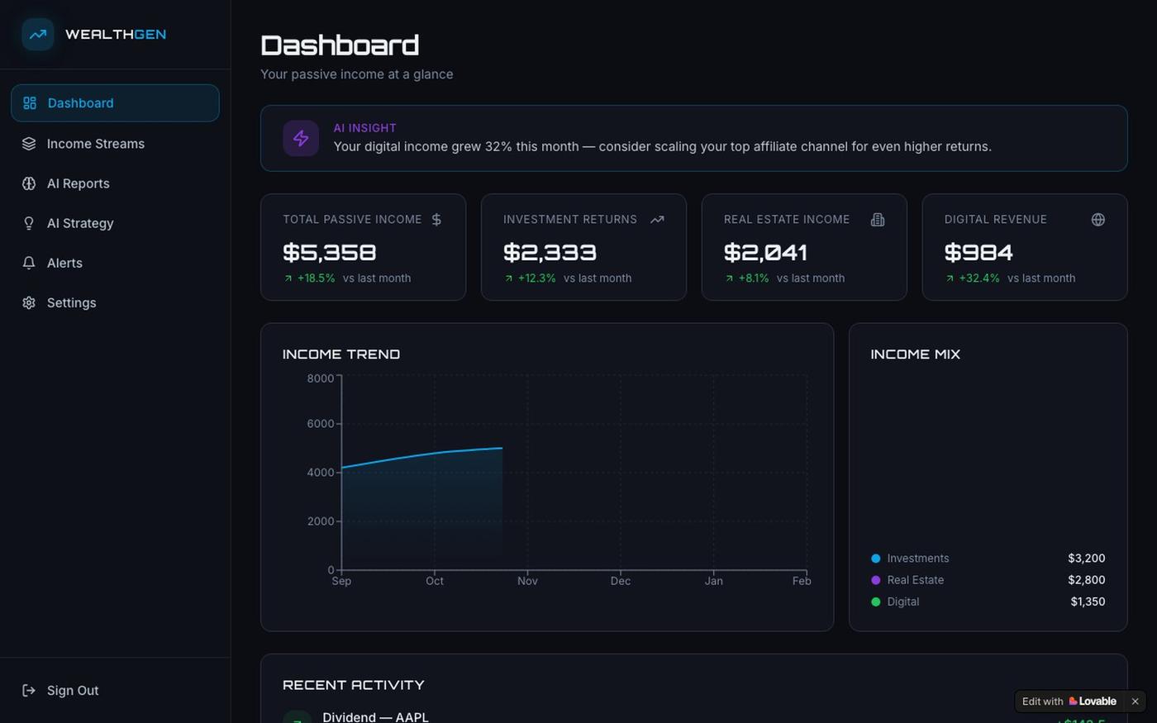This screenshot has width=1157, height=723.
Task: Click the Investments legend label
Action: pos(918,559)
